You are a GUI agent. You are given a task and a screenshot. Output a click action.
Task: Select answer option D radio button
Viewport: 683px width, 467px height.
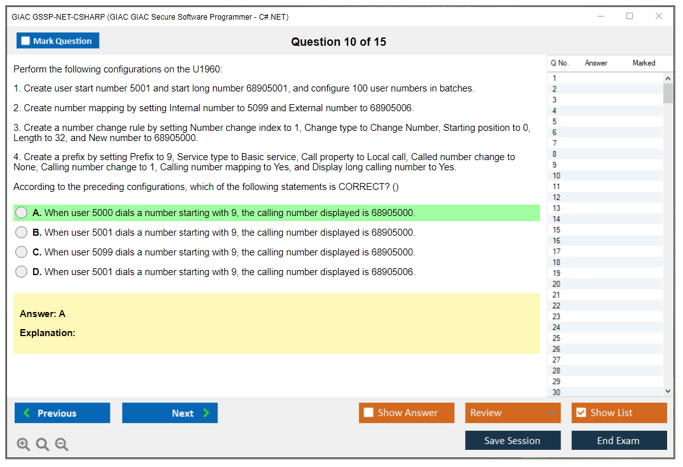[22, 272]
